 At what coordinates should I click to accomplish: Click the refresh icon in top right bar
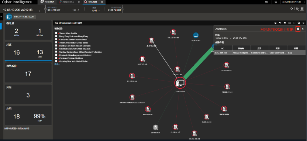click(292, 8)
